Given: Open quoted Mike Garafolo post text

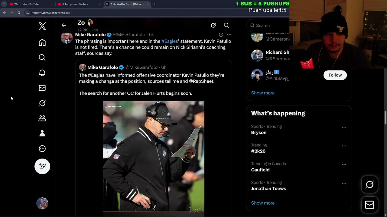Looking at the screenshot, I should click(151, 84).
